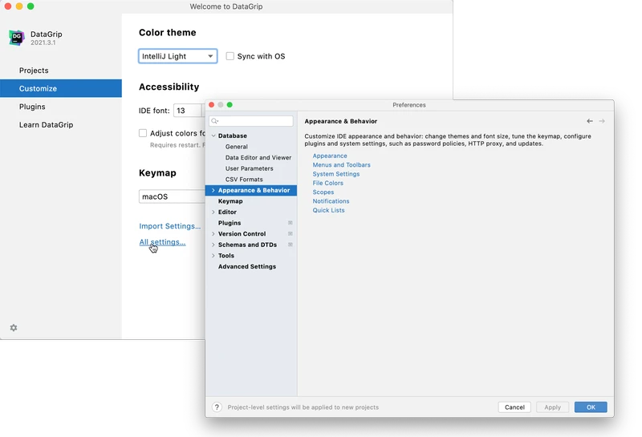Open the System Settings link
The image size is (642, 437).
click(x=336, y=174)
